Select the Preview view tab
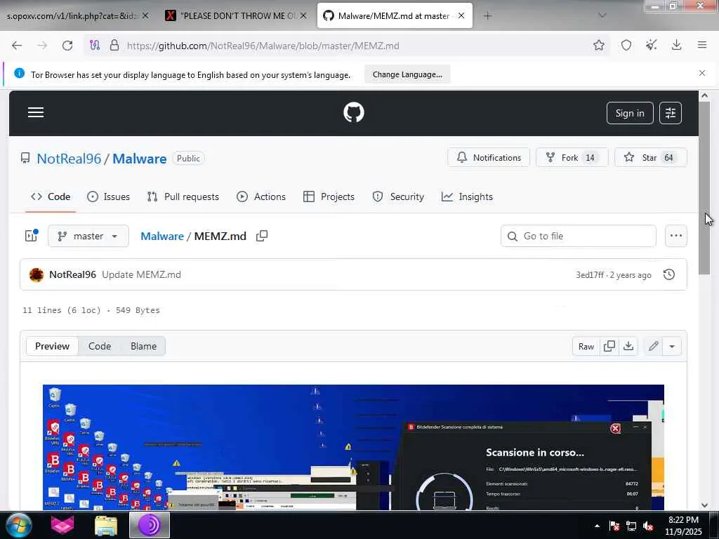Viewport: 719px width, 539px height. tap(52, 346)
